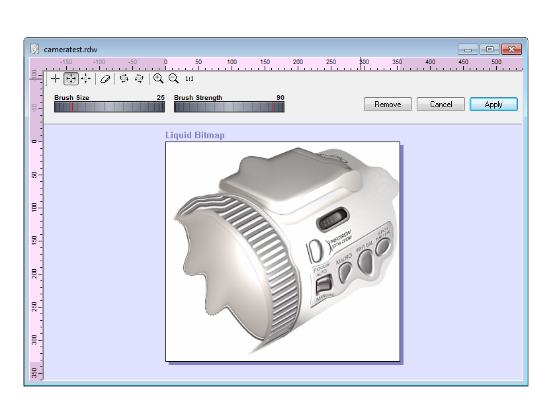The image size is (557, 418).
Task: Select the expand (bloat) brush tool
Action: point(71,79)
